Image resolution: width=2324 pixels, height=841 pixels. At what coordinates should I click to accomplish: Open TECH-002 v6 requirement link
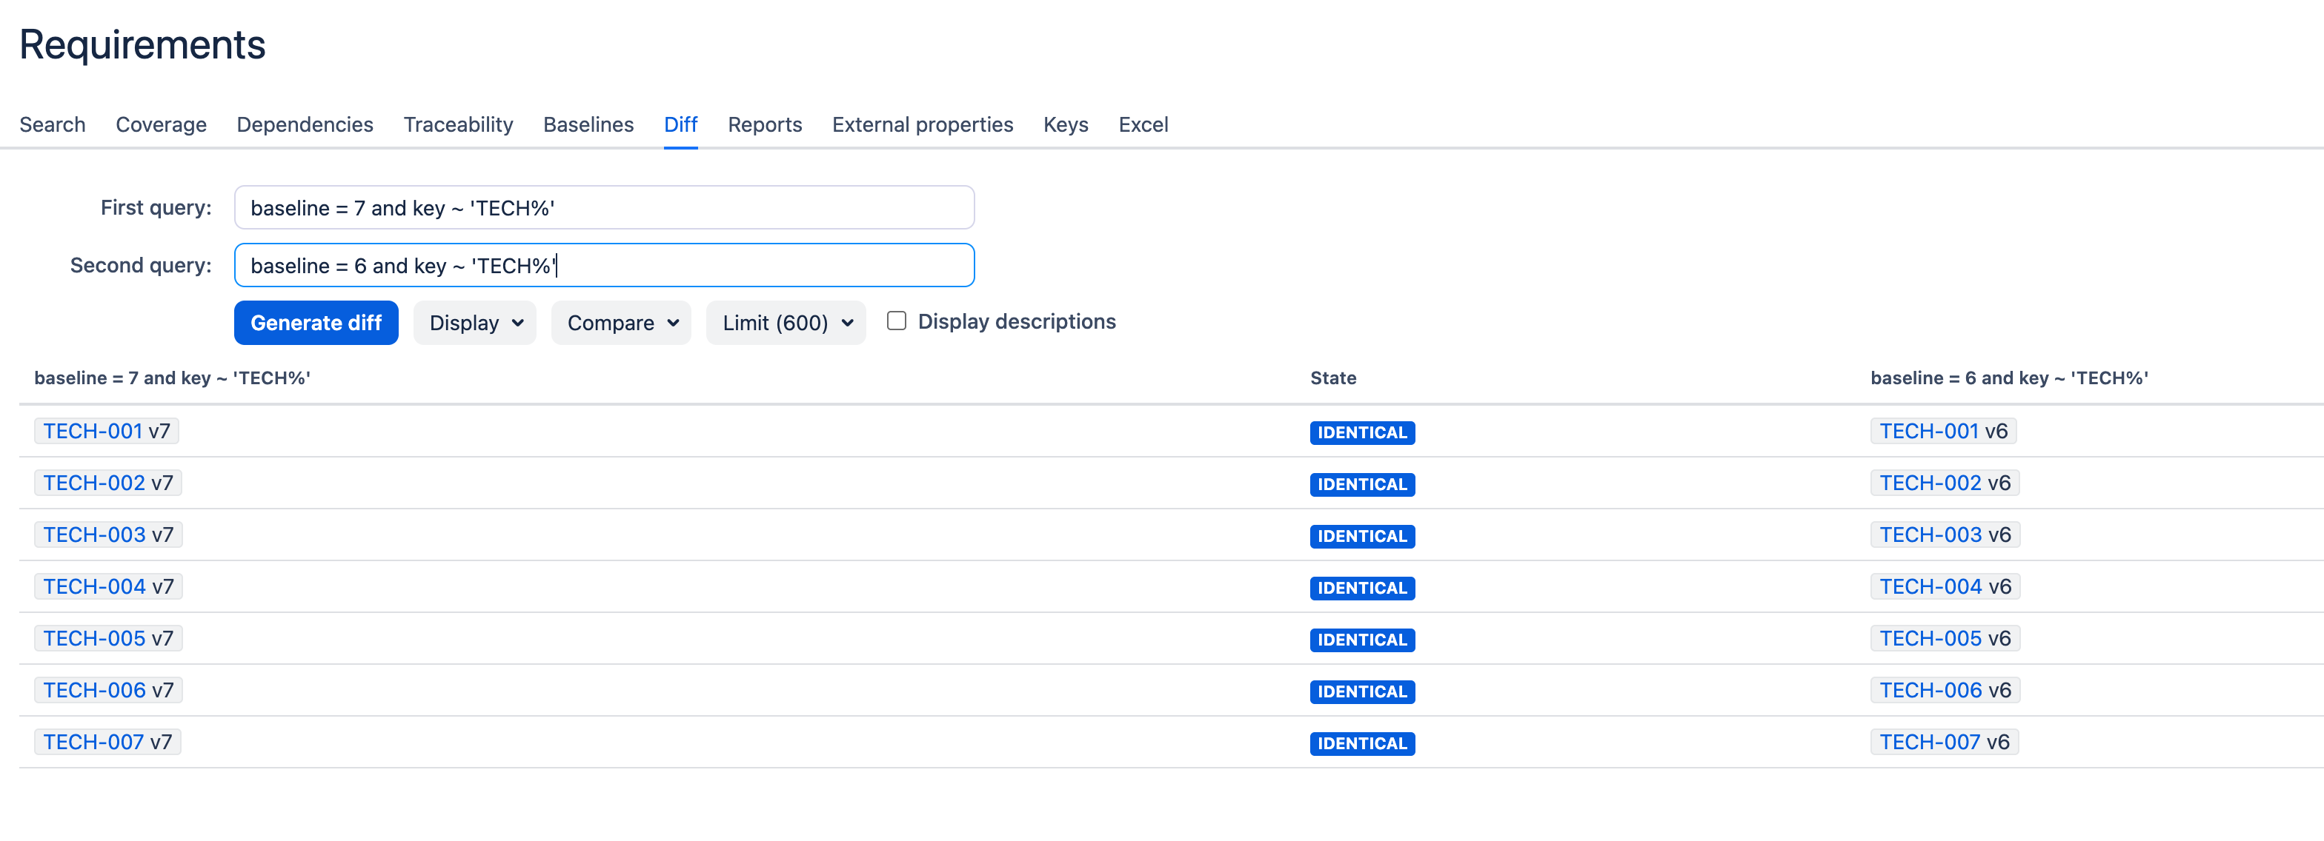click(1930, 483)
